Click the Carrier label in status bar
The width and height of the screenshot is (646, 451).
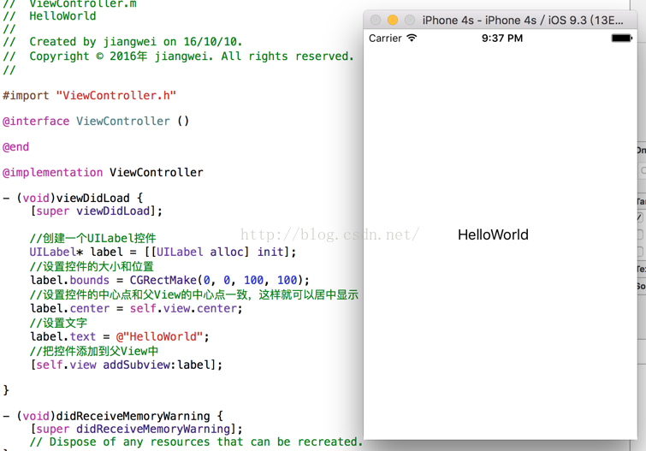[x=385, y=39]
